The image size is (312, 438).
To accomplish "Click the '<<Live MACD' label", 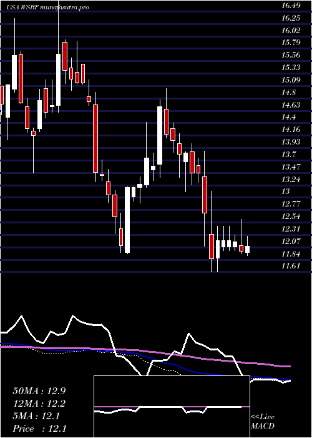I will [263, 422].
